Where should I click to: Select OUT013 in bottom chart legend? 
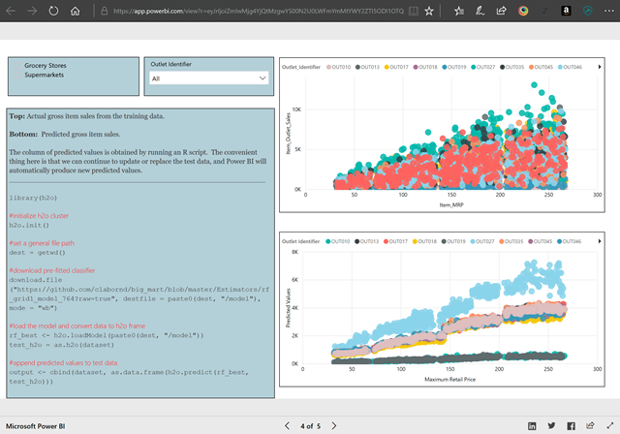click(x=366, y=241)
